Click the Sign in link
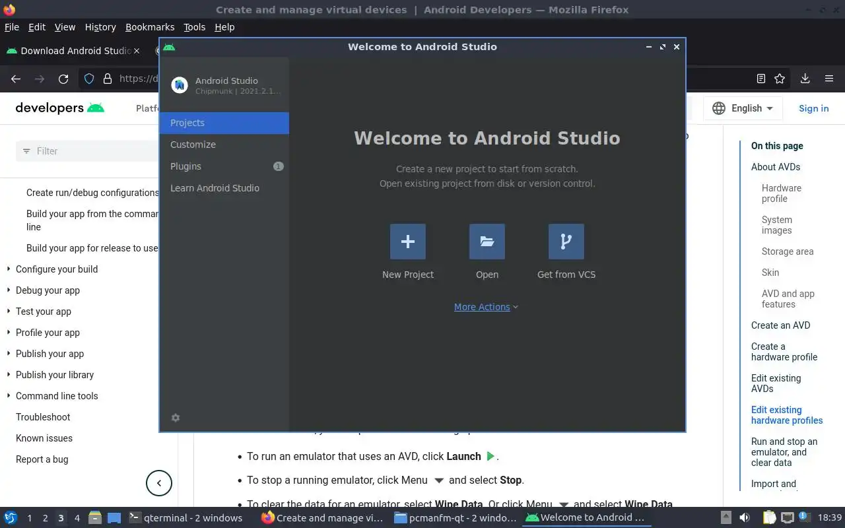The height and width of the screenshot is (528, 845). [x=813, y=108]
